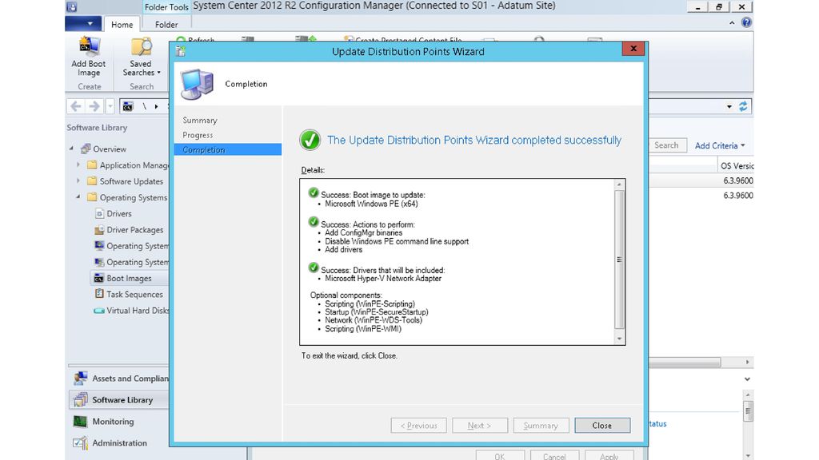Click the Boot Images node icon
The height and width of the screenshot is (460, 819).
tap(98, 278)
